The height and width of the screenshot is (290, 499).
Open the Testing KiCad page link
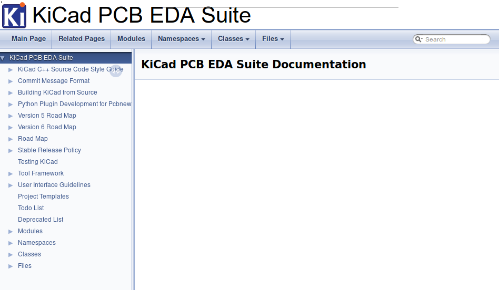coord(38,162)
